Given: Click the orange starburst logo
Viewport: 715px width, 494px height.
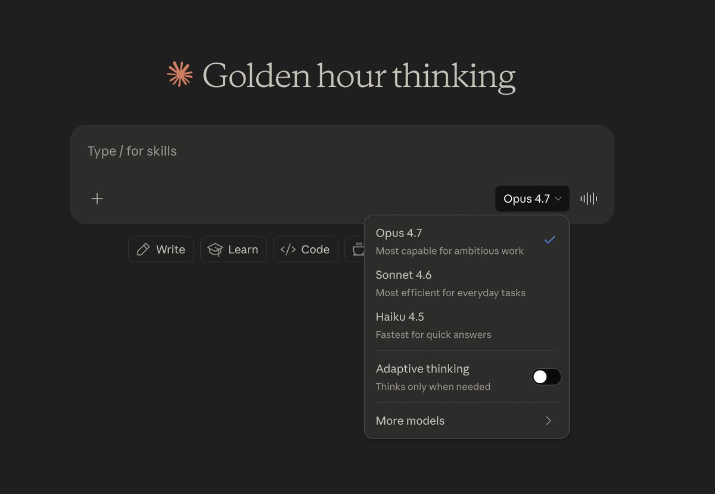Looking at the screenshot, I should tap(180, 74).
